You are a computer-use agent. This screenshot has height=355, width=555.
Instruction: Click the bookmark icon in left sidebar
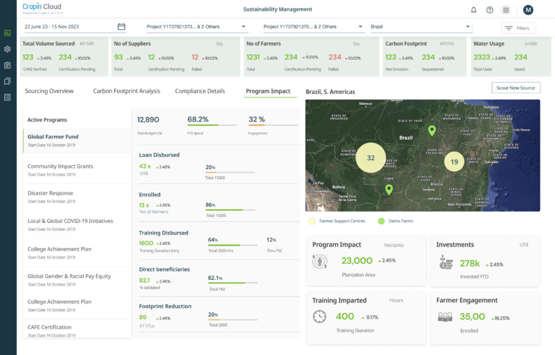click(x=8, y=81)
